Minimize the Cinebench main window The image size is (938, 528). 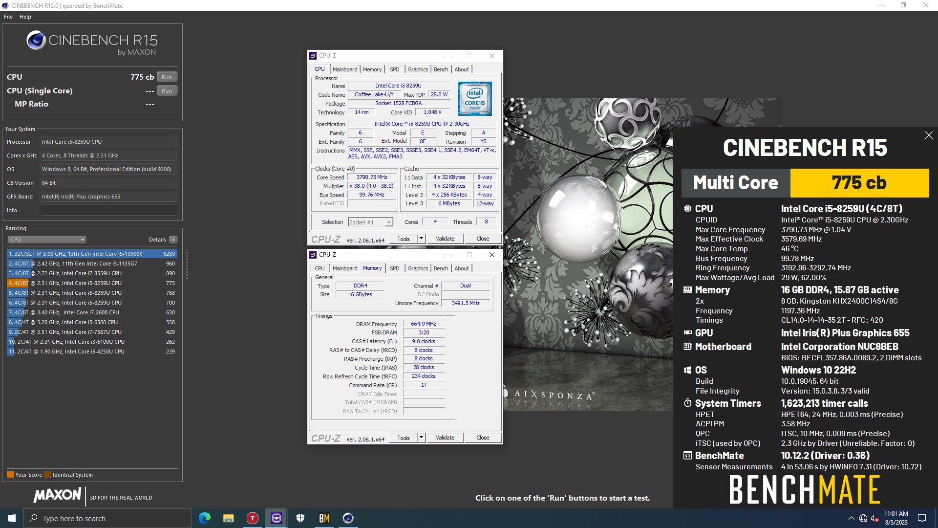[881, 5]
